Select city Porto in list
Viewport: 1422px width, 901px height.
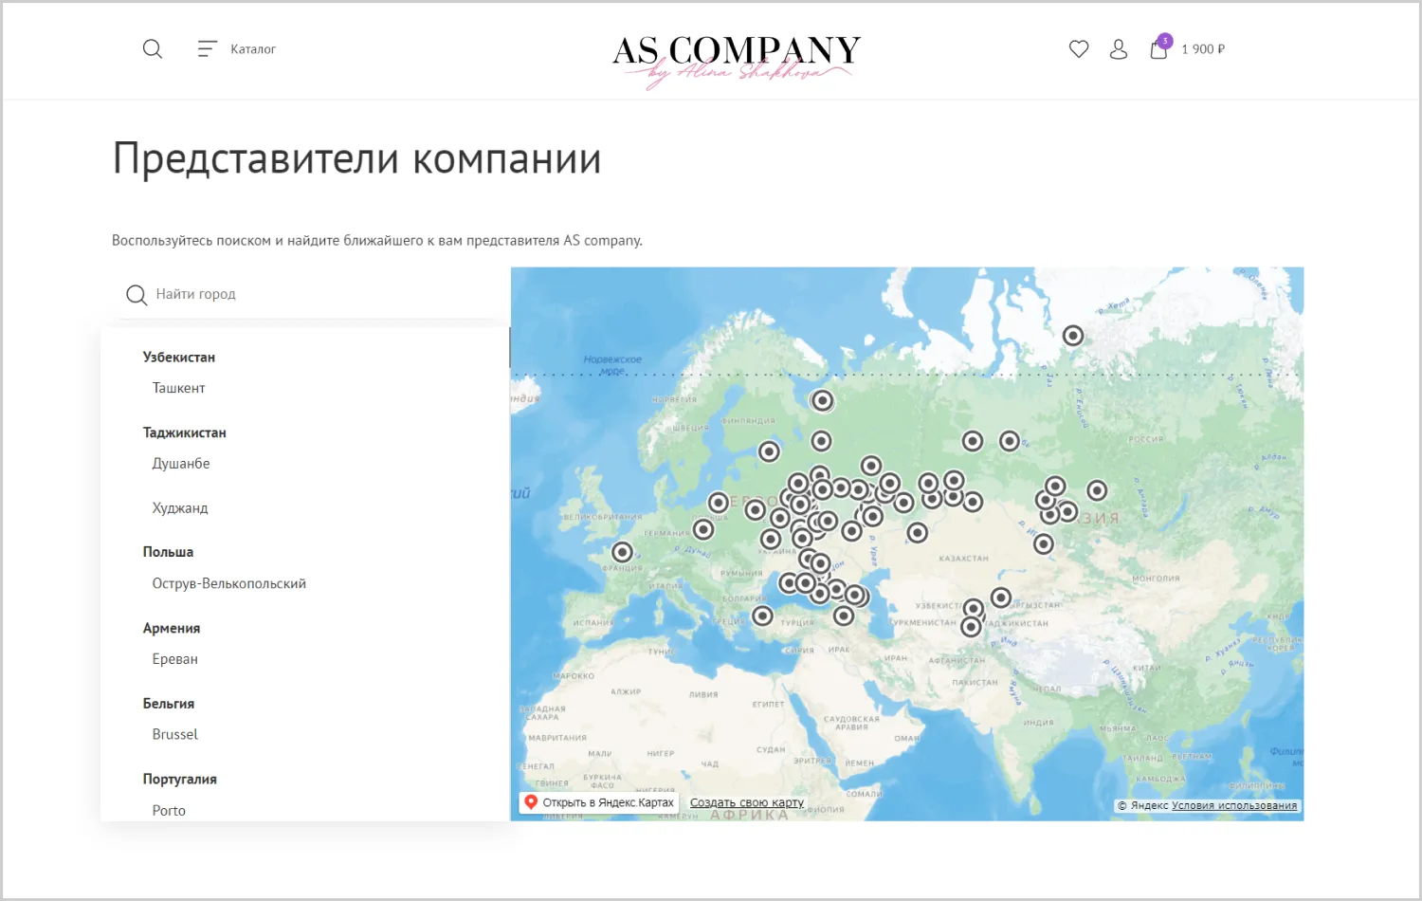[169, 810]
